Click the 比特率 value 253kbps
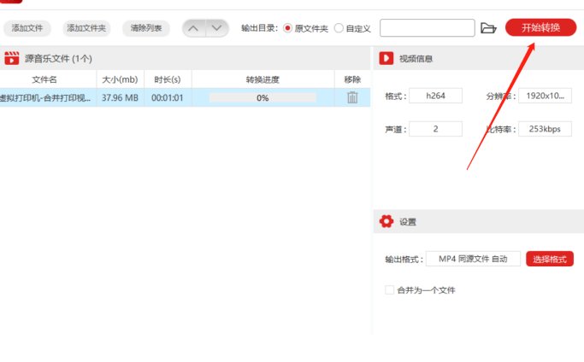This screenshot has width=584, height=362. (545, 129)
